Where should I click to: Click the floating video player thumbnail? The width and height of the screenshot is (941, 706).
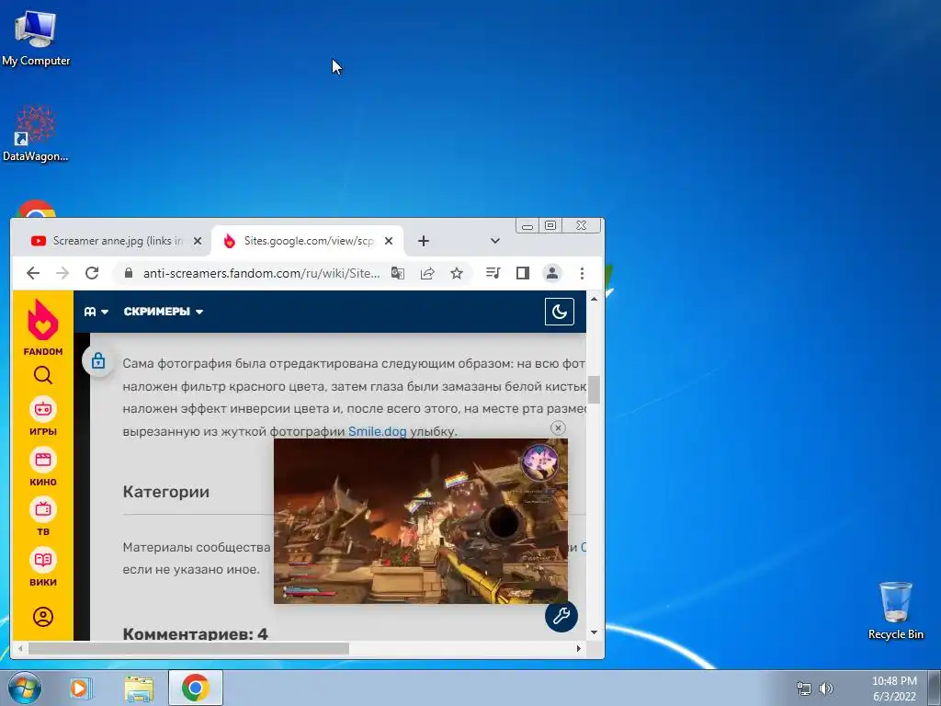pos(421,521)
